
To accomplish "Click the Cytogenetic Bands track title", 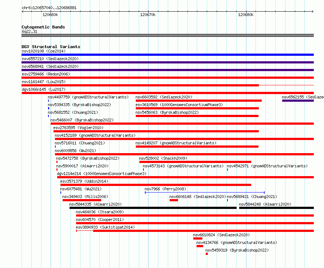I will 43,27.
